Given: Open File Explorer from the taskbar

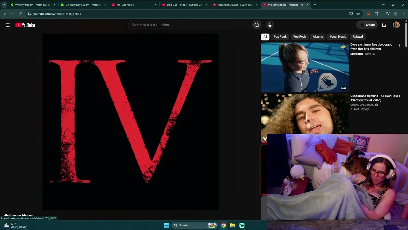Looking at the screenshot, I should 233,225.
